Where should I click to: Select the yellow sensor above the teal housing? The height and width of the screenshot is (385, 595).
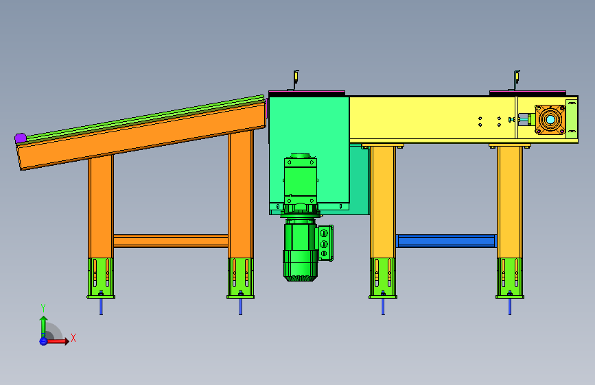[296, 77]
